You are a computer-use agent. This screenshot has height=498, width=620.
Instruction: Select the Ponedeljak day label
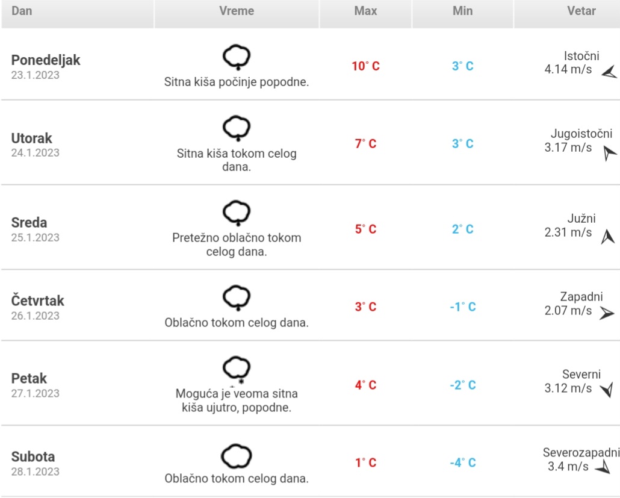[x=46, y=60]
